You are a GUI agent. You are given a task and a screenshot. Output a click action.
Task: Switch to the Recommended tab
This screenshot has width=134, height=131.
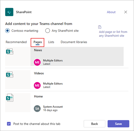coord(16,42)
